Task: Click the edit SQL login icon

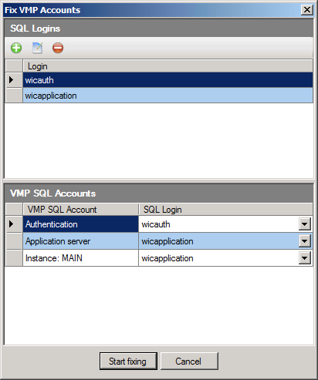Action: [37, 48]
